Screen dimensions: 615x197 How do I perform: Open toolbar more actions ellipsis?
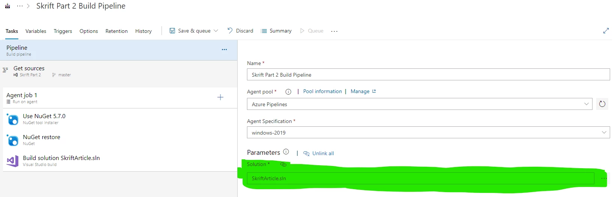(x=334, y=31)
